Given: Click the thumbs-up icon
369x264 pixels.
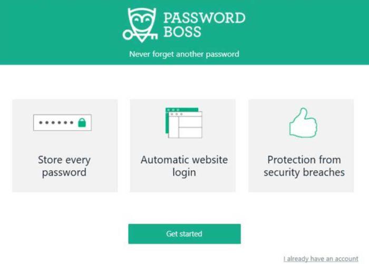Looking at the screenshot, I should coord(303,123).
